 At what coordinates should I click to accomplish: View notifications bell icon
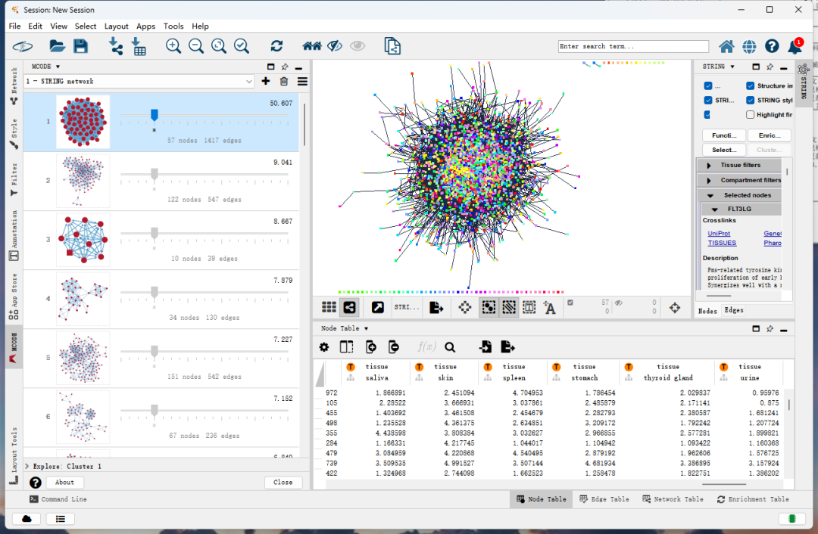[795, 46]
